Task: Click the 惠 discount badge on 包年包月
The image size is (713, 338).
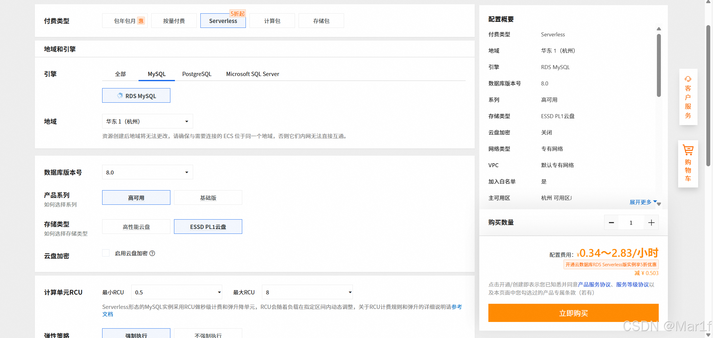Action: tap(141, 21)
